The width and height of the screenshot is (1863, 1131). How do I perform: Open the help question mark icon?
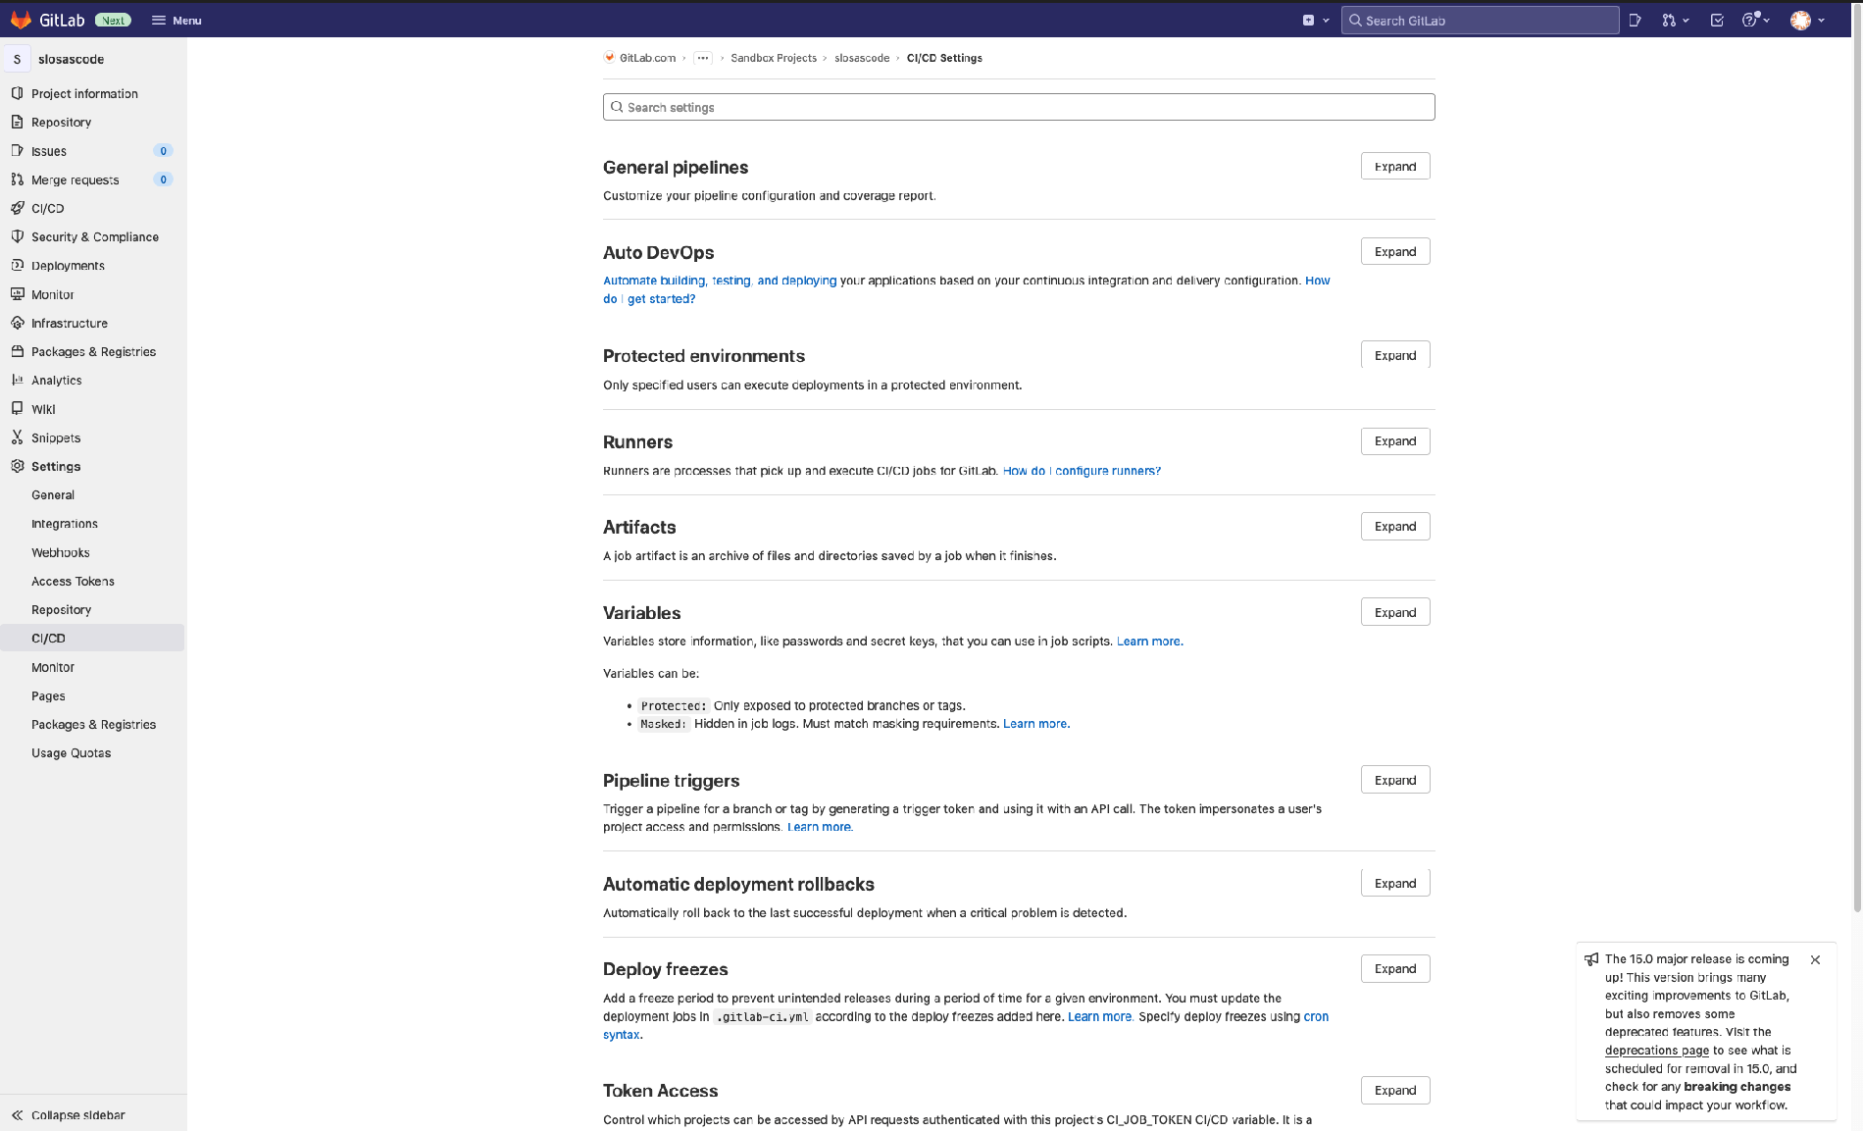(1750, 20)
